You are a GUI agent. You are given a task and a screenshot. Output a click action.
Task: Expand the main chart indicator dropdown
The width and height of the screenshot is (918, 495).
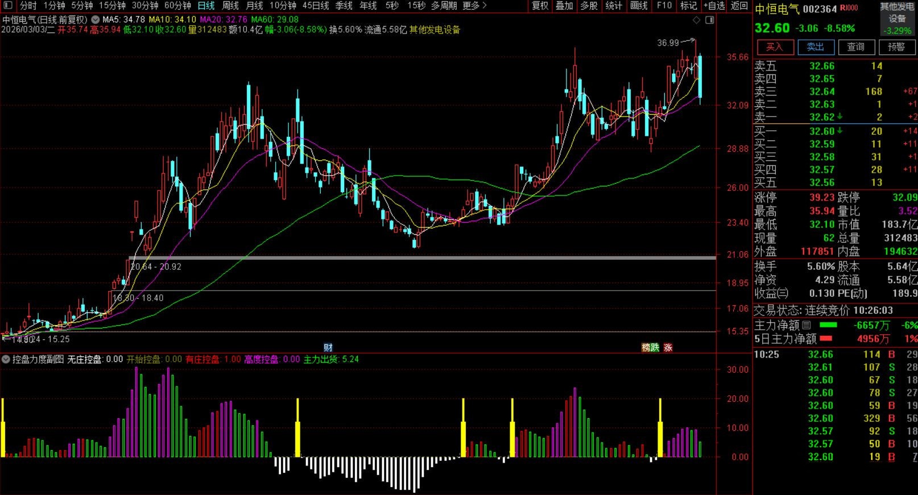coord(96,19)
